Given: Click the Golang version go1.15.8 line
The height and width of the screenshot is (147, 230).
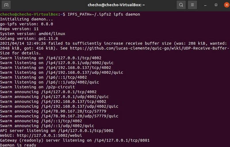Looking at the screenshot, I should [29, 38].
